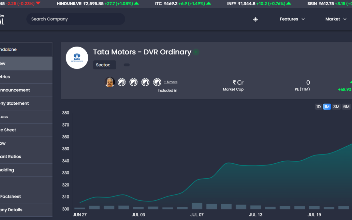Open the Announcement sidebar item
The height and width of the screenshot is (220, 352).
click(x=26, y=90)
